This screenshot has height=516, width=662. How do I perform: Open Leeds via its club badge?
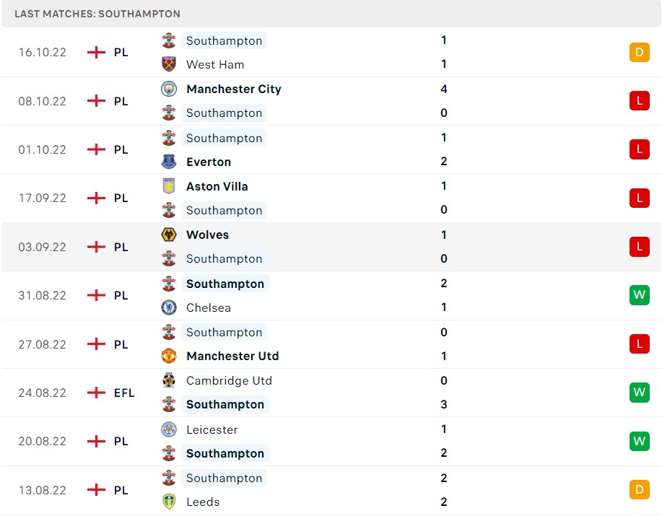pos(169,502)
